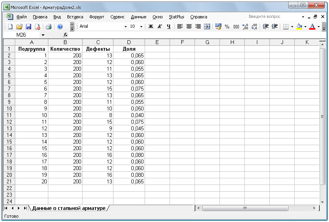Screen dimensions: 329x222
Task: Go to first sheet tab arrow
Action: [6, 208]
